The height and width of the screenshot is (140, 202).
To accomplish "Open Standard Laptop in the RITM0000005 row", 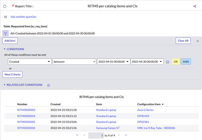I will point(106,122).
